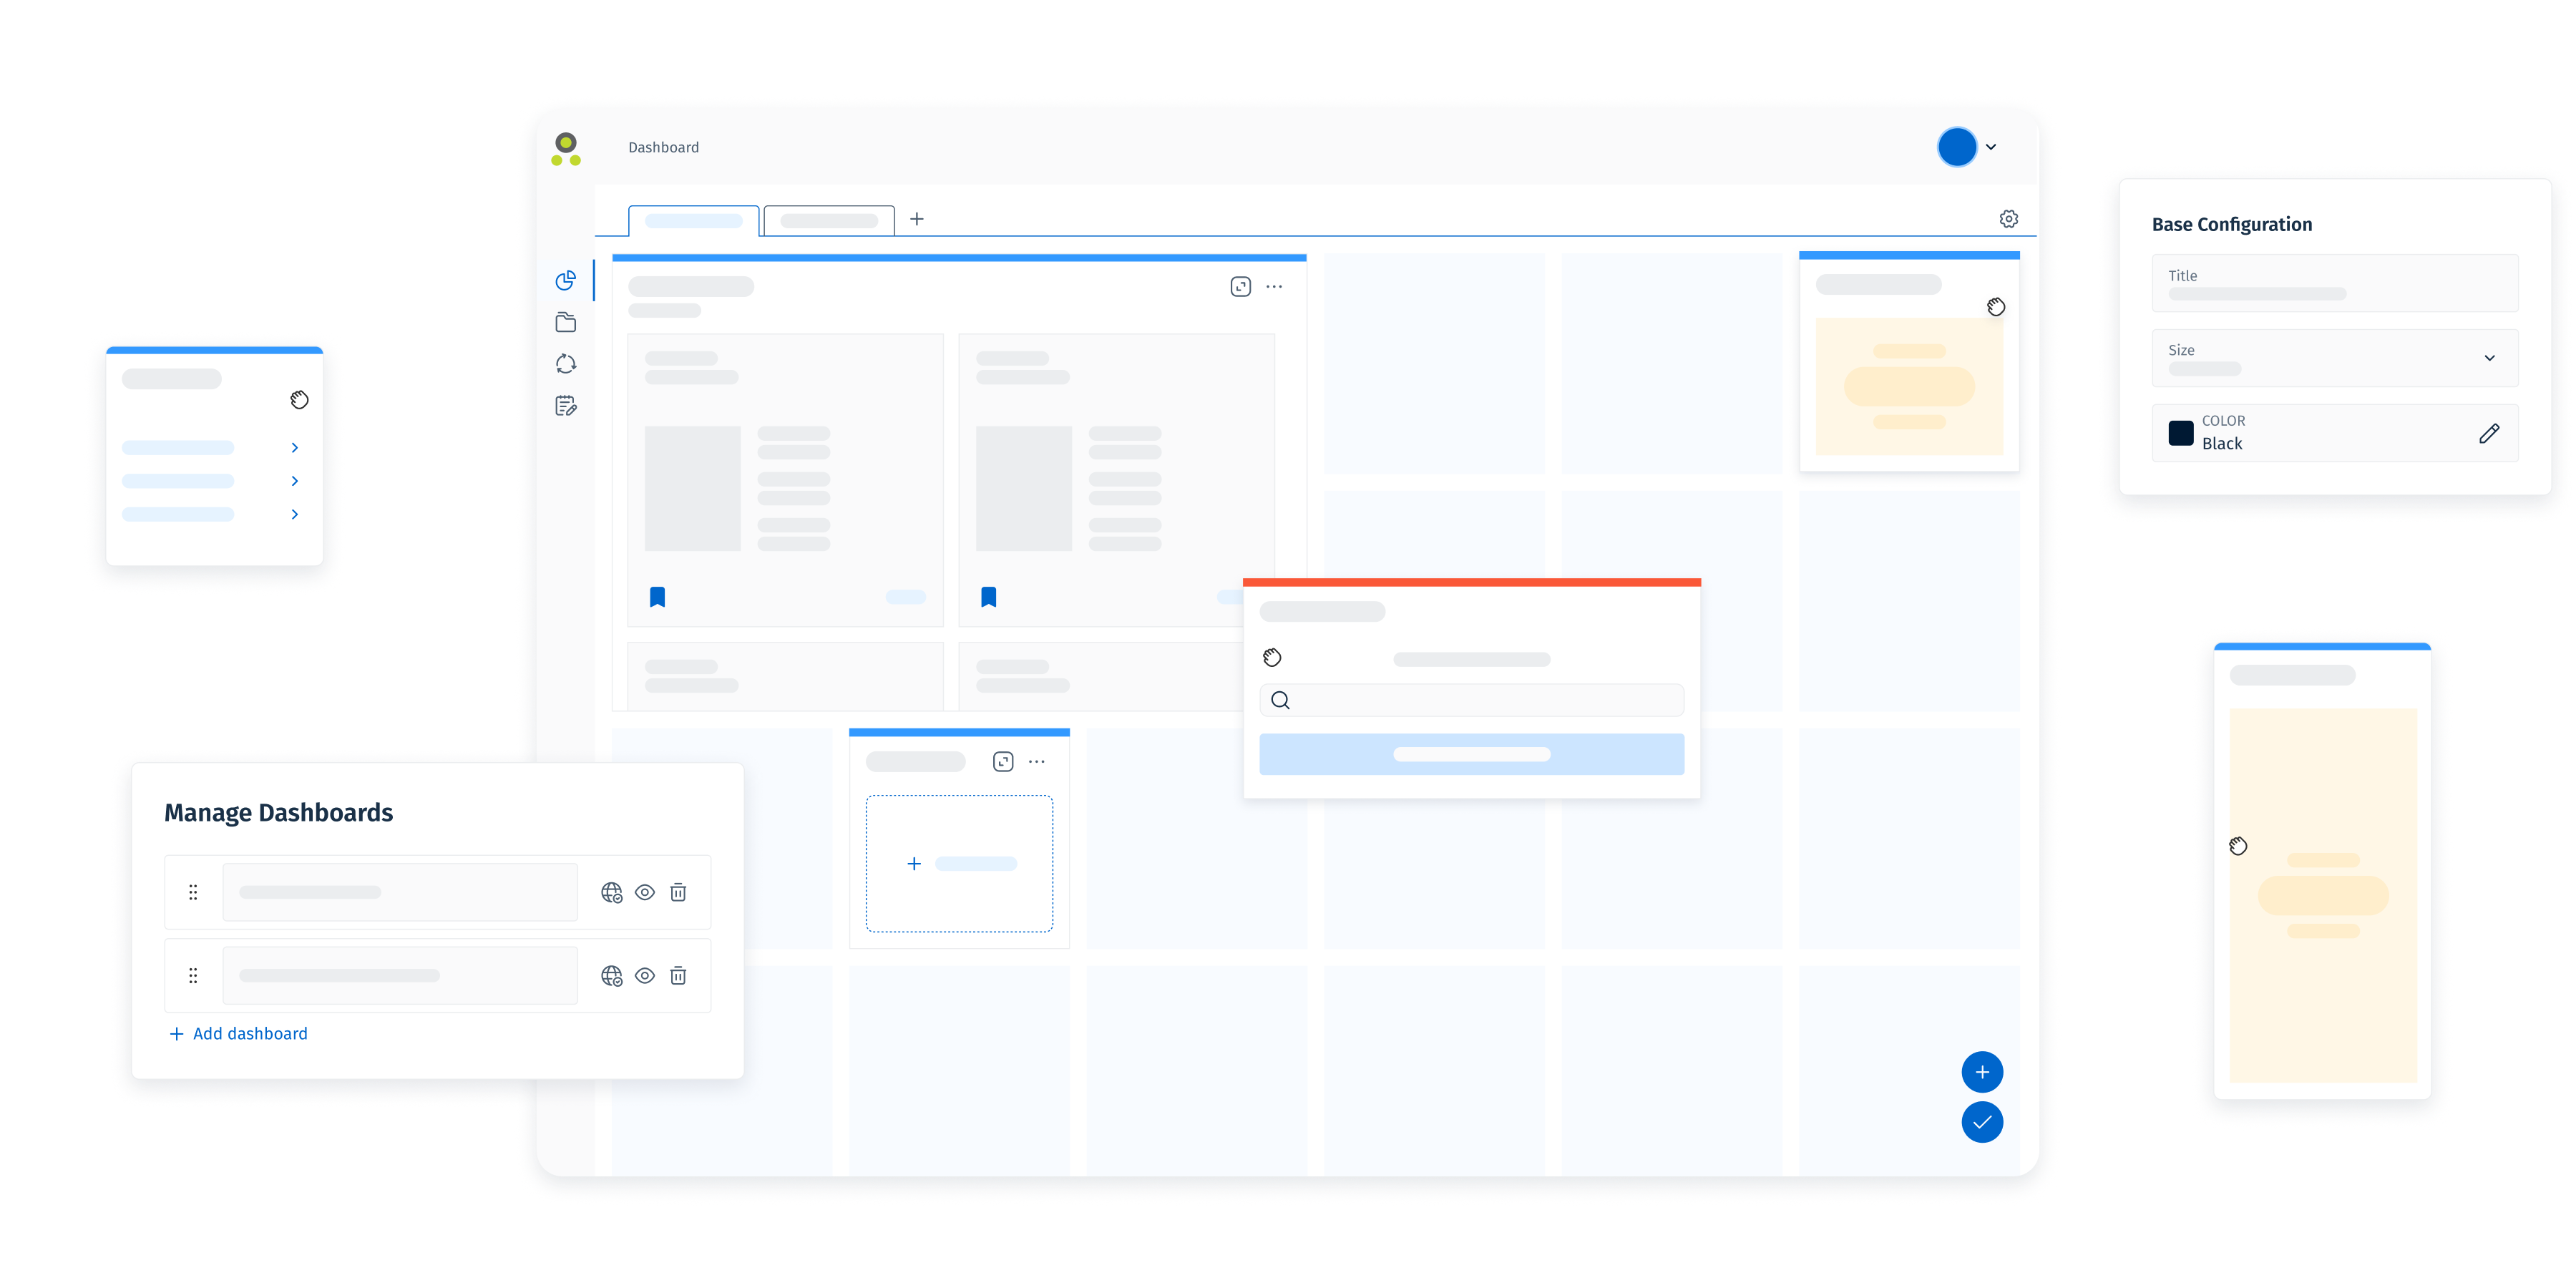Image resolution: width=2576 pixels, height=1288 pixels.
Task: Click expand icon on large top widget
Action: pos(1240,287)
